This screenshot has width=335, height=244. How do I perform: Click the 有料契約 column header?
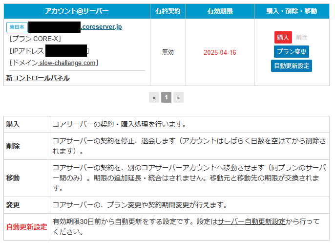coord(167,11)
